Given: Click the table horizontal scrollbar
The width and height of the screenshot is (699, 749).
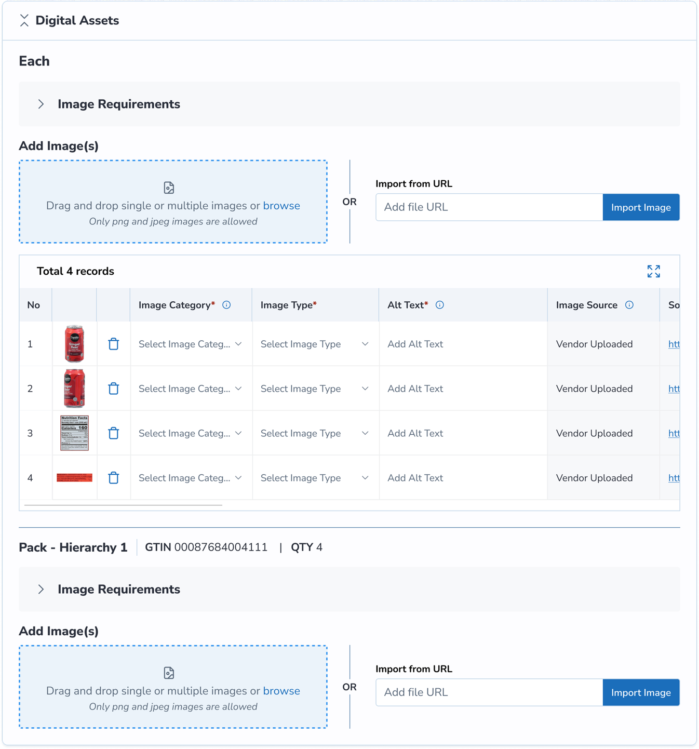Looking at the screenshot, I should [123, 505].
